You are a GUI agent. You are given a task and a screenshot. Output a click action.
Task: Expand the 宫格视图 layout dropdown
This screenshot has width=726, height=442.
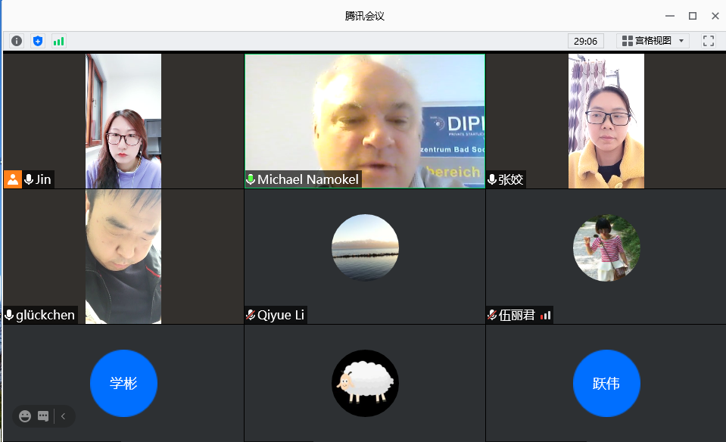(652, 41)
